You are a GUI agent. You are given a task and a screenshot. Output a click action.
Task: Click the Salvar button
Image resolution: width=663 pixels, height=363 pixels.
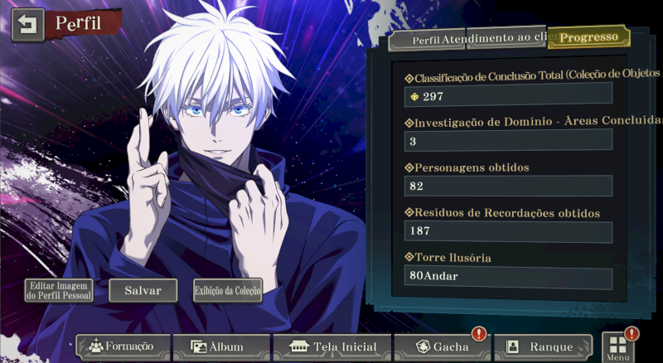point(143,291)
